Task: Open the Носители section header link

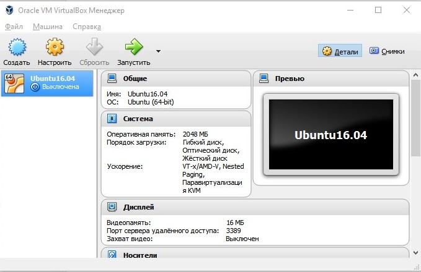Action: [x=140, y=255]
